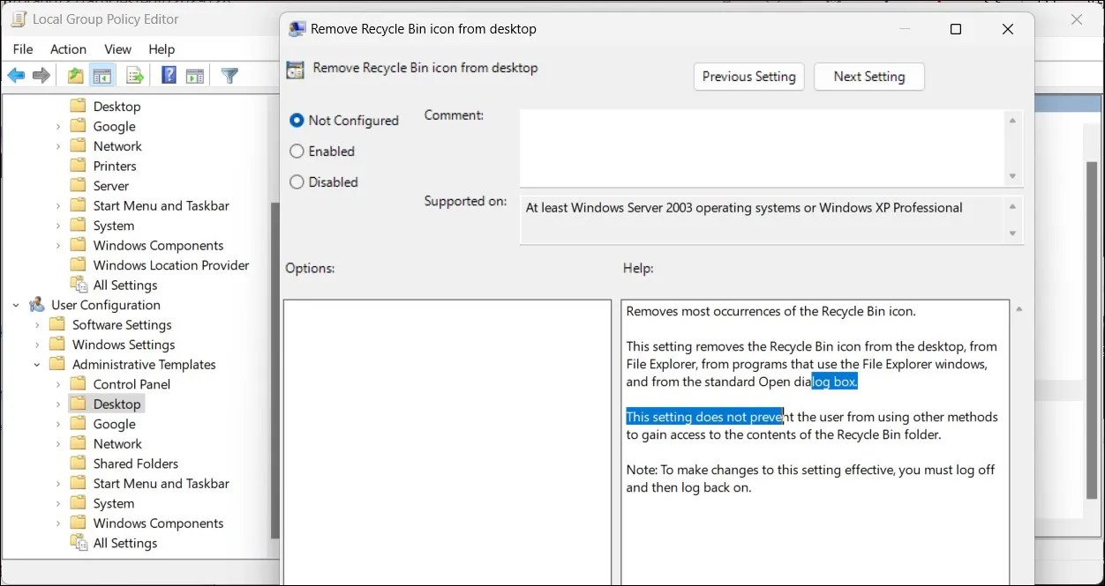Click the Forward navigation arrow

(x=41, y=75)
